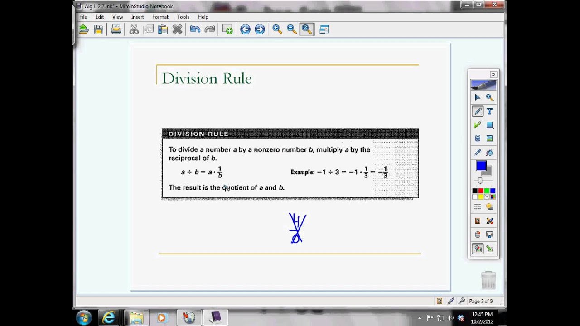Open the Windows Start menu

click(x=84, y=318)
